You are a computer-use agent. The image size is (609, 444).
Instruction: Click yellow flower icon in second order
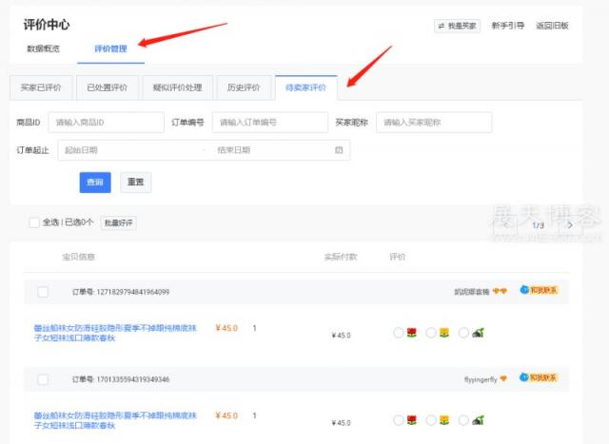pyautogui.click(x=444, y=420)
